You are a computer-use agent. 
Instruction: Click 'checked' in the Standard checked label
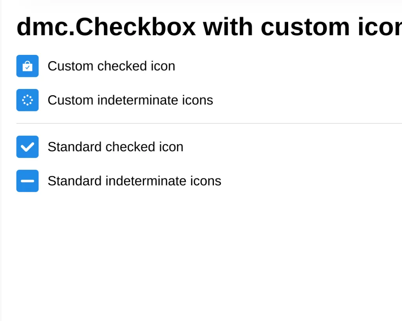pos(126,147)
